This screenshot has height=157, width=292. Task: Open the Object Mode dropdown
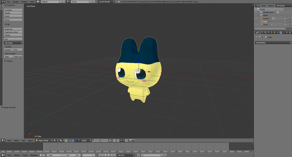[44, 140]
